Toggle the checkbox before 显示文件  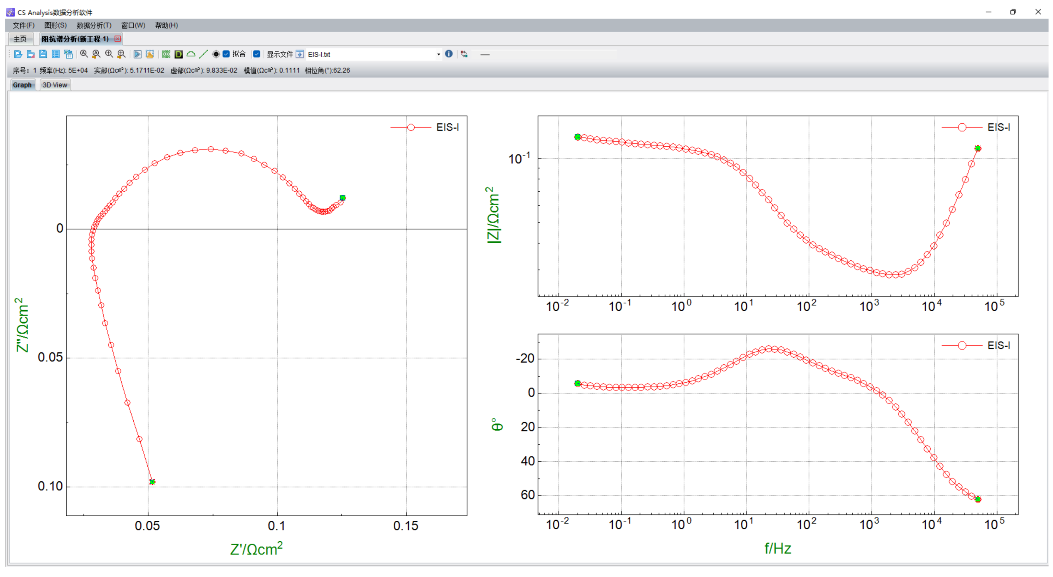(257, 54)
